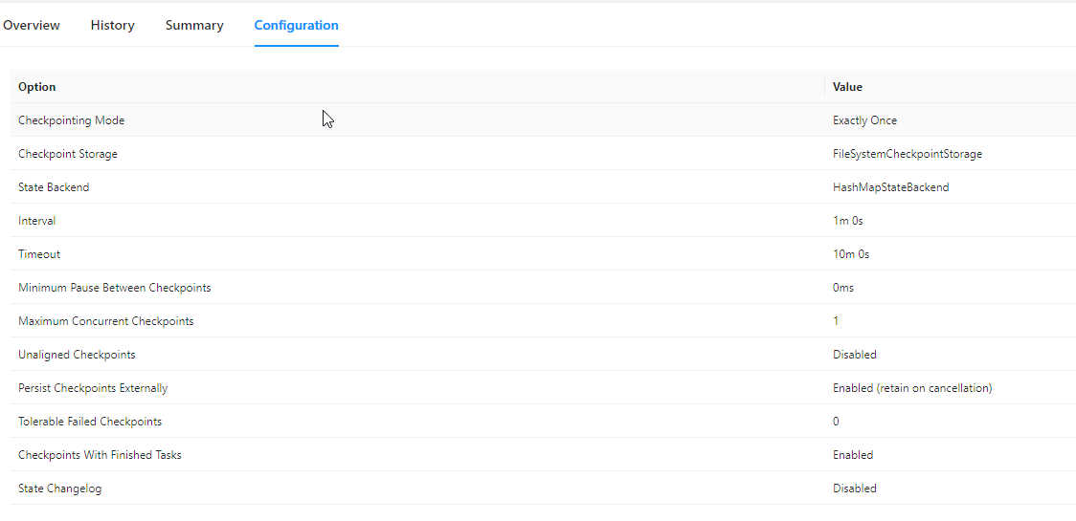Select Minimum Pause Between Checkpoints row
Image resolution: width=1076 pixels, height=521 pixels.
(x=114, y=288)
